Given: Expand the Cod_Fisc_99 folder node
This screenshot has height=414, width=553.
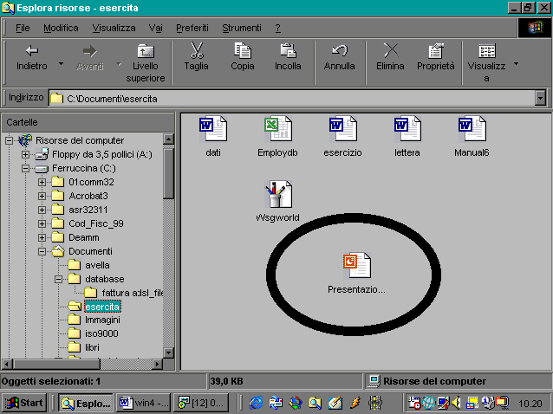Looking at the screenshot, I should pyautogui.click(x=42, y=223).
